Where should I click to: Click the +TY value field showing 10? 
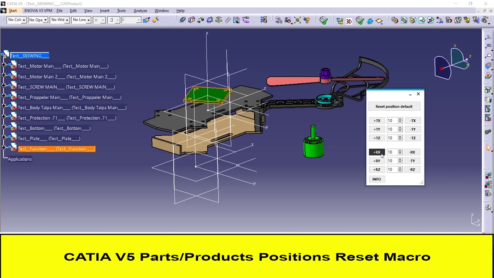coord(392,129)
